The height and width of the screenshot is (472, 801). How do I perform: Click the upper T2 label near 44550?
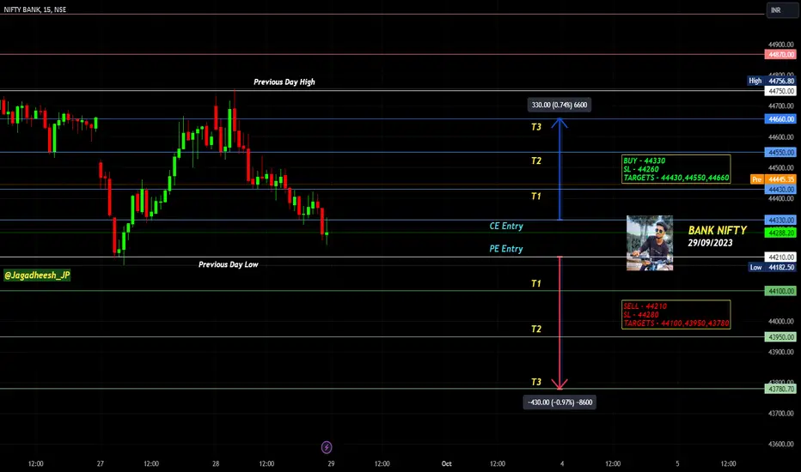coord(536,160)
